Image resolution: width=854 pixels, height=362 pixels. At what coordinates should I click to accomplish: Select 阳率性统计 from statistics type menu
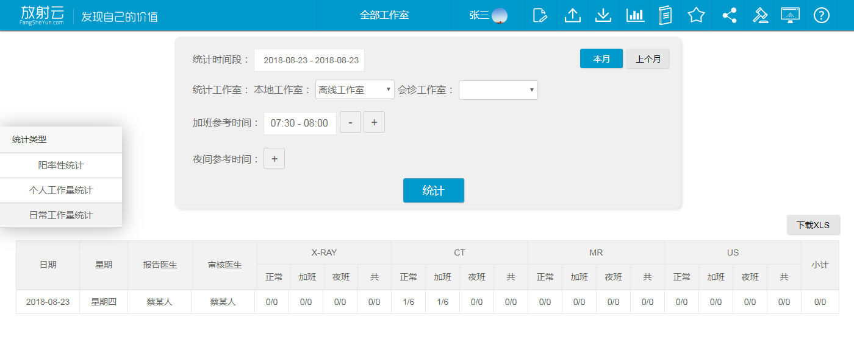coord(61,165)
